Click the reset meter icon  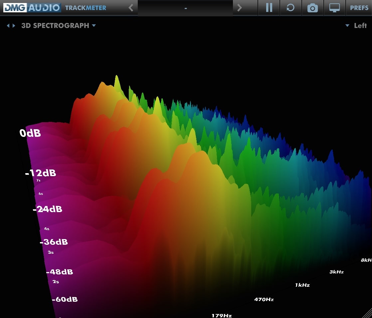pos(291,8)
